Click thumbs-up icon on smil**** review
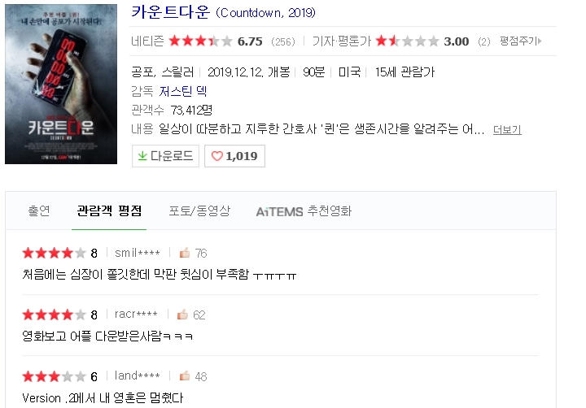 [x=185, y=253]
